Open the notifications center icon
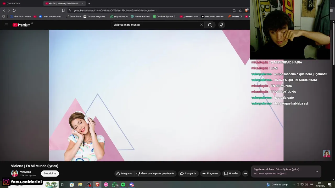335x188 pixels. point(330,185)
